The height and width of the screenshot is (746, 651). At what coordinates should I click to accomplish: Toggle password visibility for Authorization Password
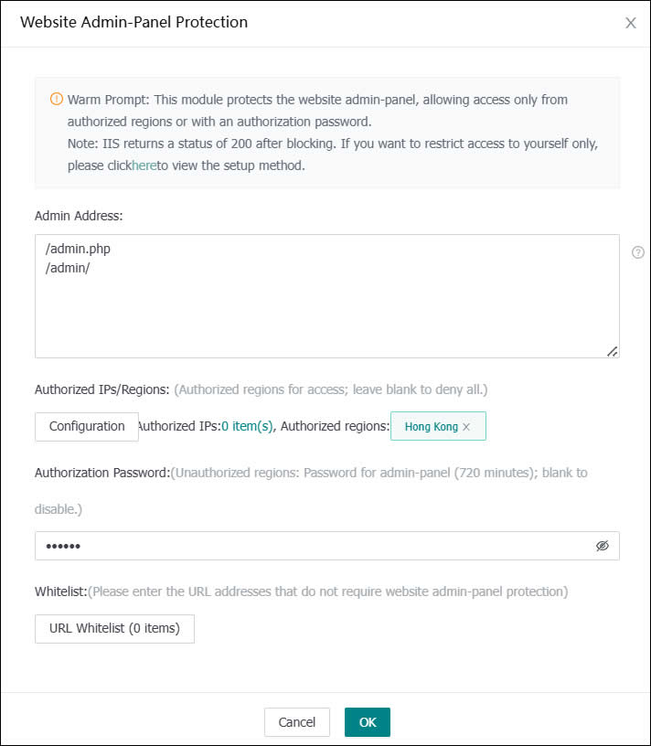(603, 545)
